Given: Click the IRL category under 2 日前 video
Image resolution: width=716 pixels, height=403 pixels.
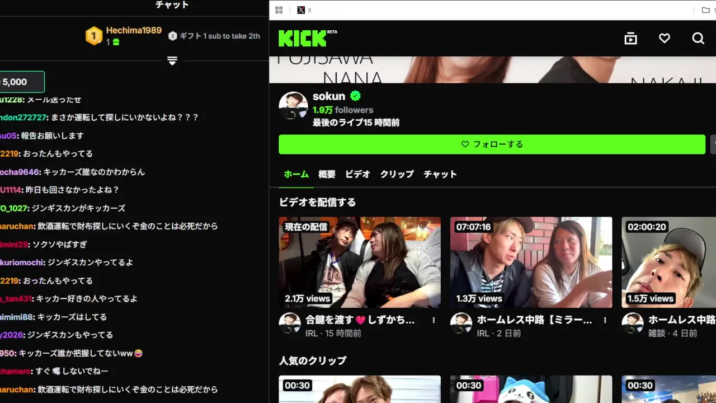Looking at the screenshot, I should 483,333.
